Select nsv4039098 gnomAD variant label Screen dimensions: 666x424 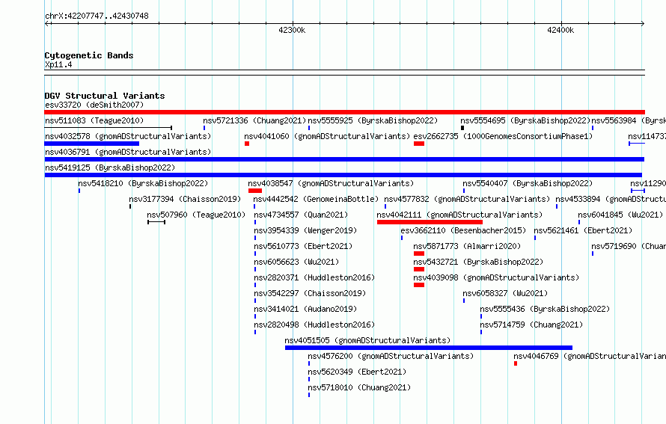coord(496,277)
